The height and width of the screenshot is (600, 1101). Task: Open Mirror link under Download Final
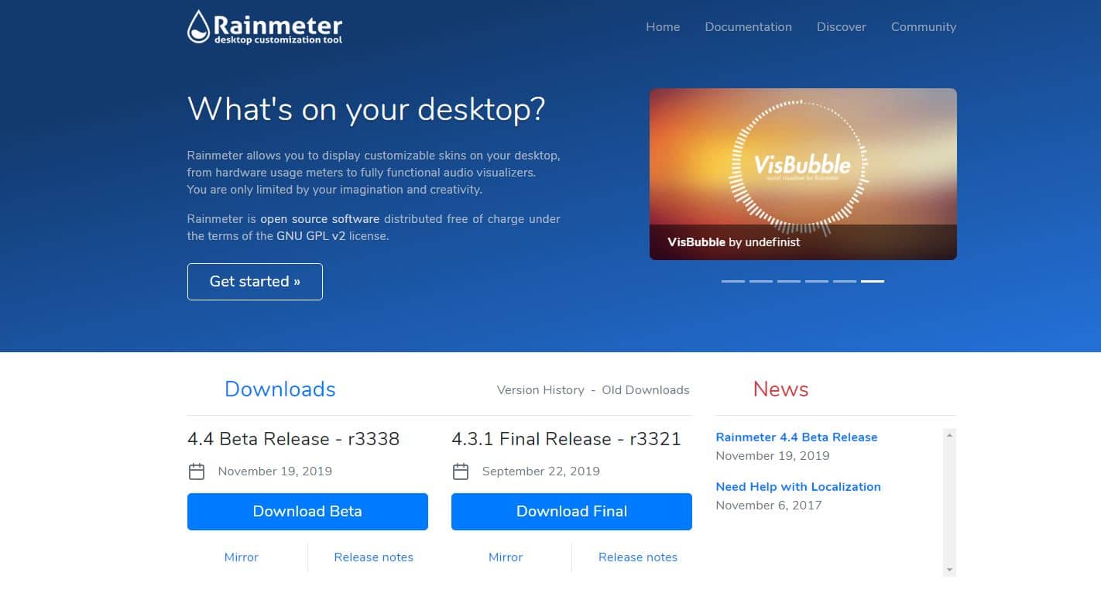[506, 557]
